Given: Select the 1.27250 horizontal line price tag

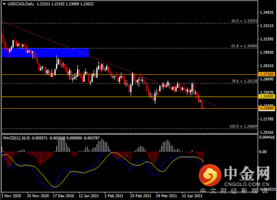Looking at the screenshot, I should [x=266, y=74].
